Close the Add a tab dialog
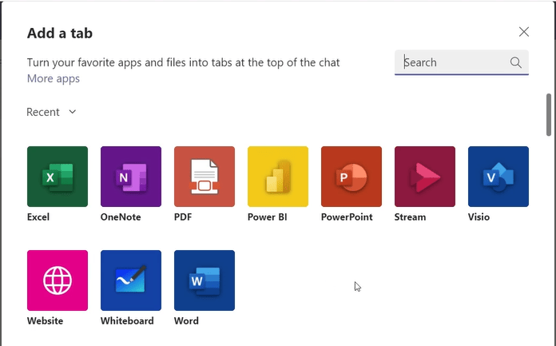This screenshot has height=346, width=556. point(524,32)
